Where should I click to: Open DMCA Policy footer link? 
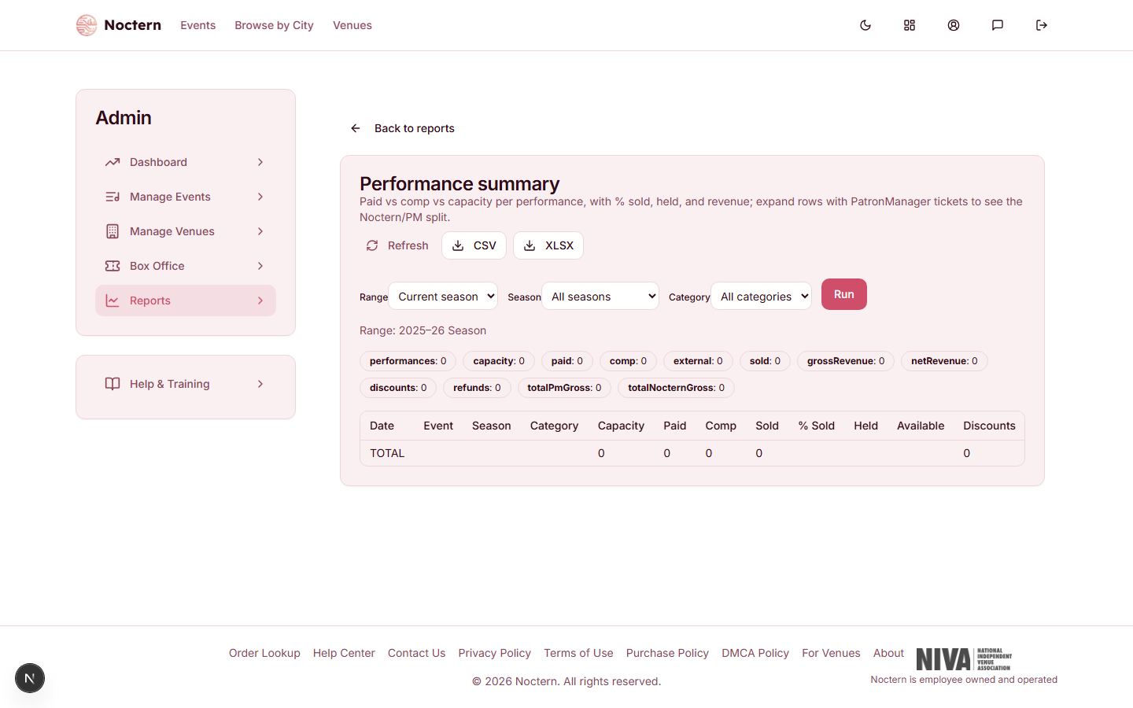755,653
